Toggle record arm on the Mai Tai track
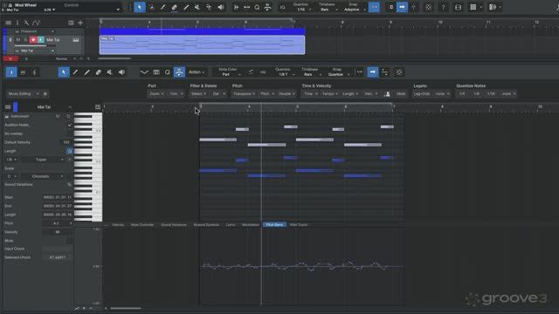559x314 pixels. tap(33, 40)
